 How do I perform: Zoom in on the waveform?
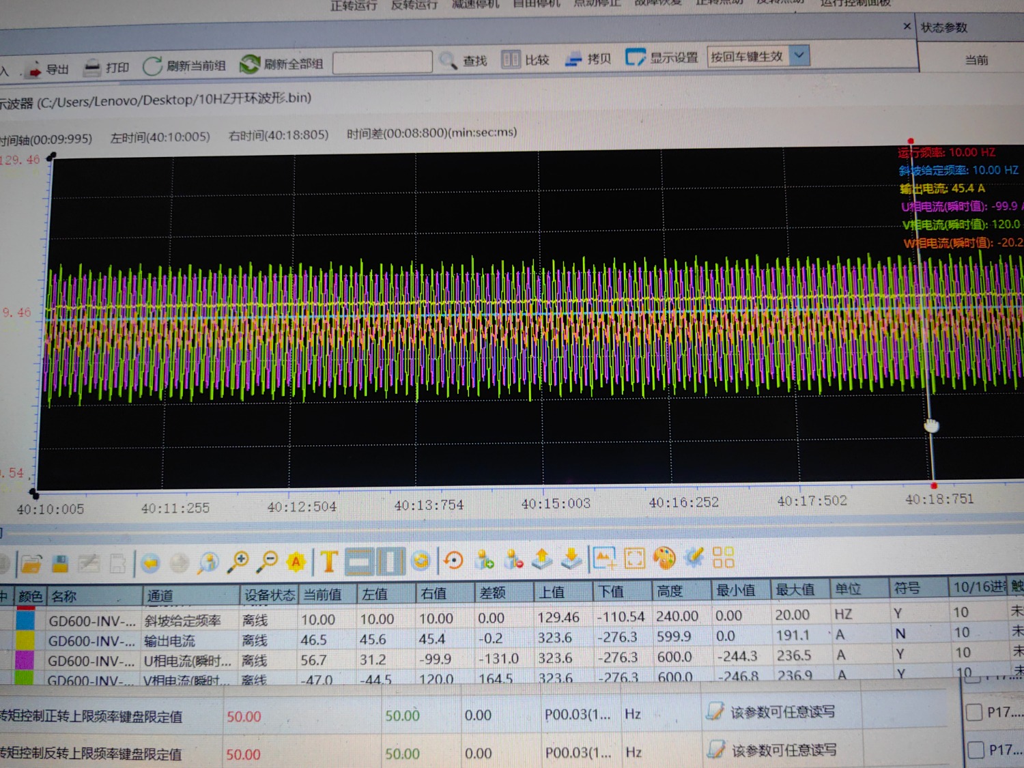[239, 562]
